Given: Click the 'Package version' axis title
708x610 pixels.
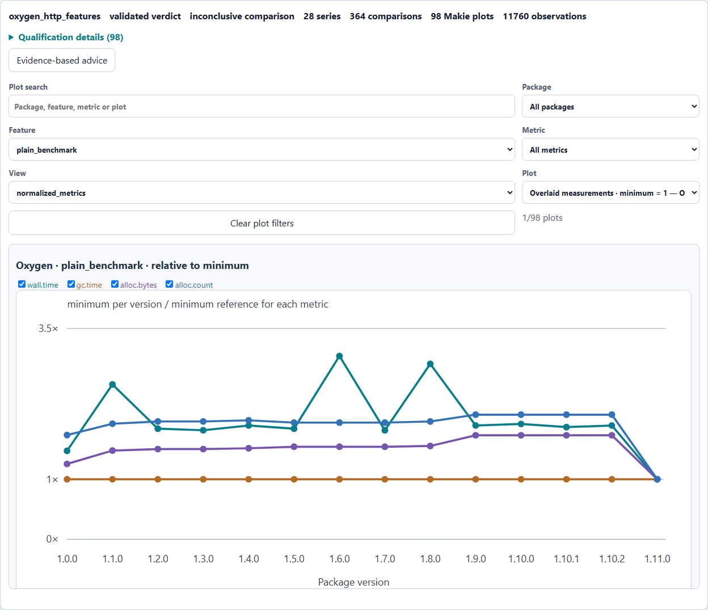Looking at the screenshot, I should click(x=353, y=582).
